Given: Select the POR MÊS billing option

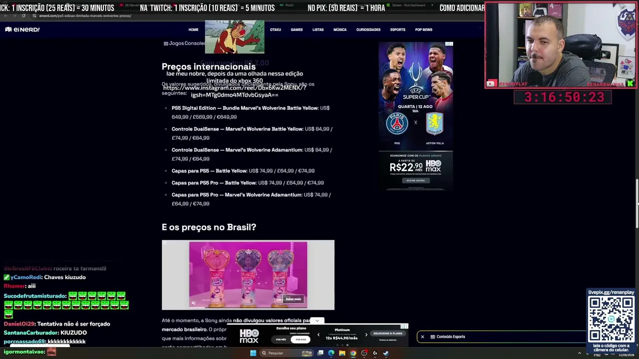Looking at the screenshot, I should [x=281, y=340].
